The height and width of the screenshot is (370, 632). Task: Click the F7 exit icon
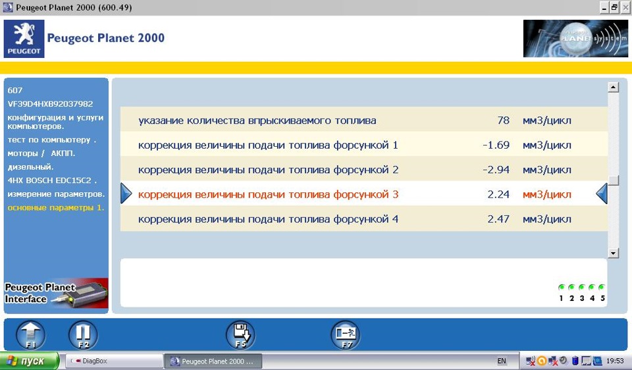click(x=346, y=335)
